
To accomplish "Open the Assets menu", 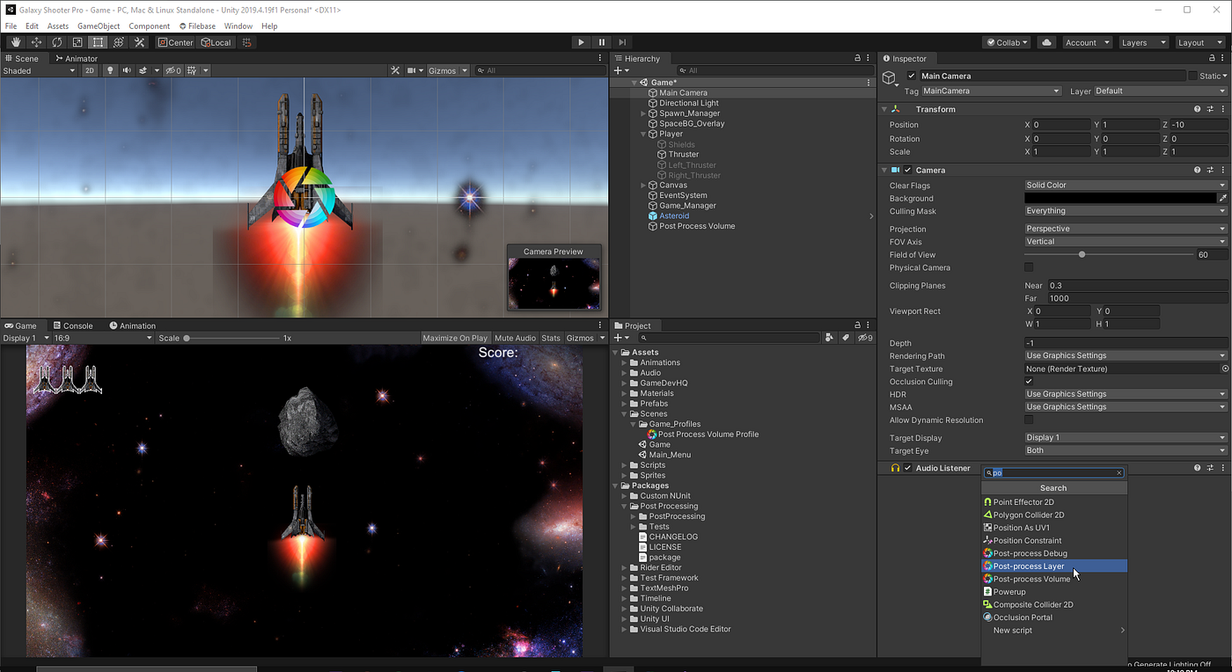I will coord(58,26).
